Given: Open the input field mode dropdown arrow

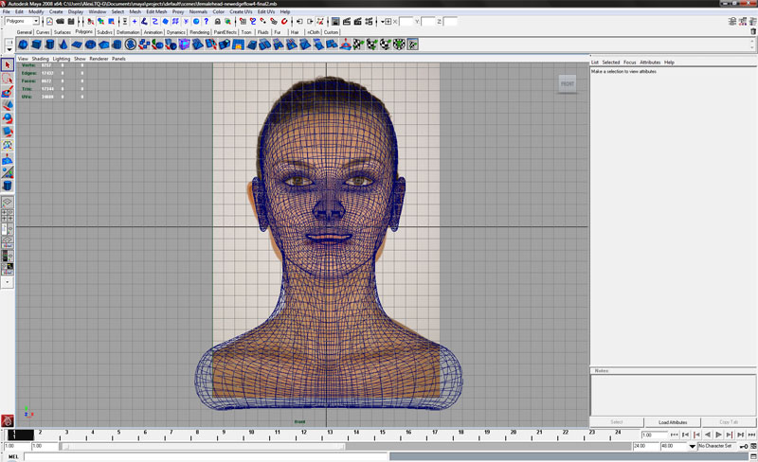Looking at the screenshot, I should click(383, 22).
